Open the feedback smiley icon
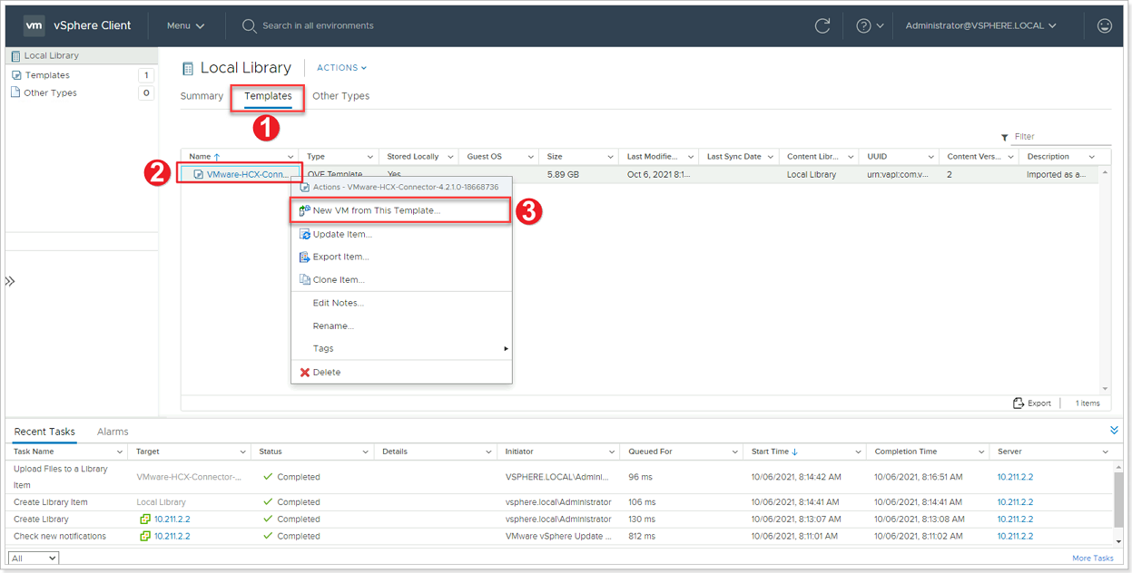 click(1105, 25)
